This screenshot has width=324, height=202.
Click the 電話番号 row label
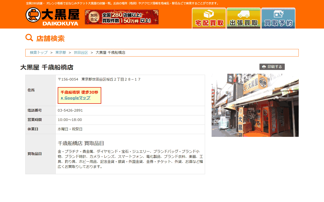[35, 110]
